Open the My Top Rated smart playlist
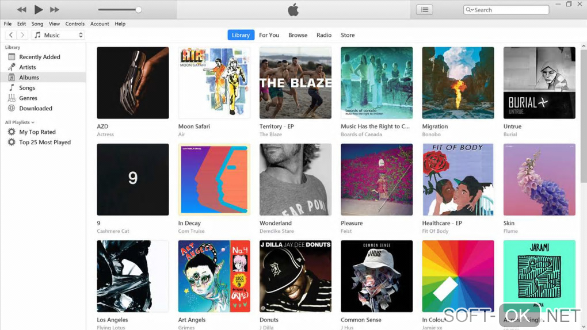Viewport: 587px width, 330px height. (x=37, y=132)
